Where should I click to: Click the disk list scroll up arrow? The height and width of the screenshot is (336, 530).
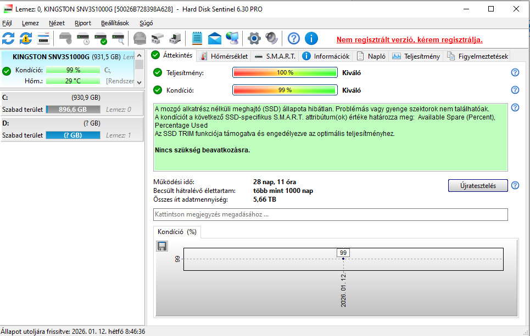click(140, 55)
